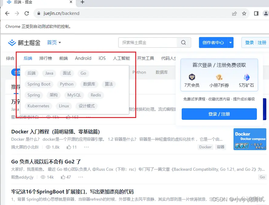Open the more options dots on Docker article
This screenshot has width=269, height=205.
click(86, 147)
